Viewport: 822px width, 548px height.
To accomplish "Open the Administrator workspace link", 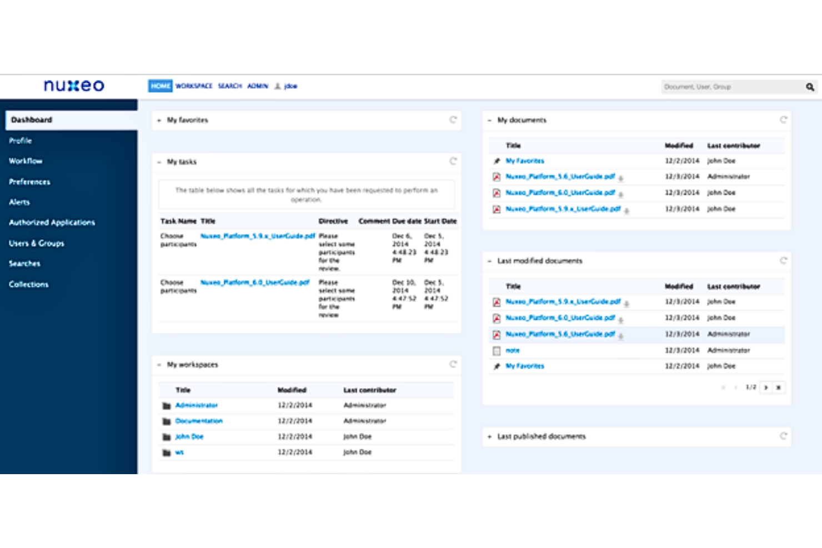I will [197, 405].
